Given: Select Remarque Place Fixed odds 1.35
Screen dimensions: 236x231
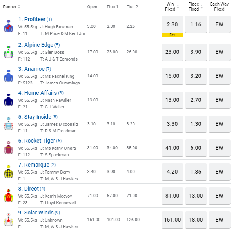Looking at the screenshot, I should (196, 172).
